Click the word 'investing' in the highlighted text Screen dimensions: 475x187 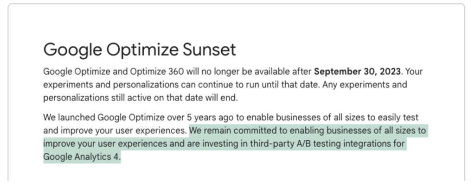(x=220, y=144)
